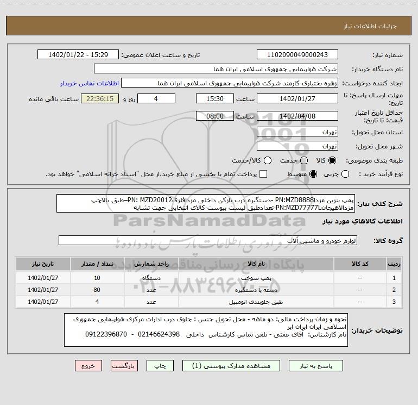Click the لوازم خودرو goods group field
The image size is (418, 405).
(x=207, y=240)
